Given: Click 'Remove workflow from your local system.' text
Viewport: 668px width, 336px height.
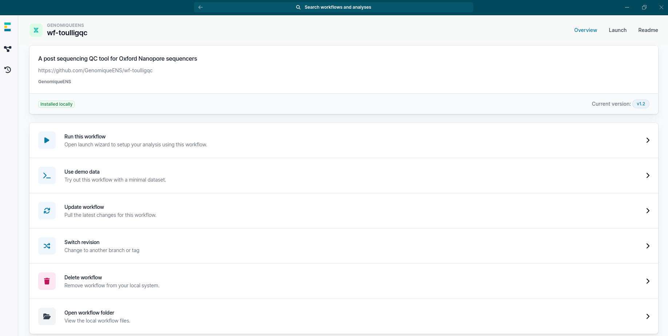Looking at the screenshot, I should (112, 286).
